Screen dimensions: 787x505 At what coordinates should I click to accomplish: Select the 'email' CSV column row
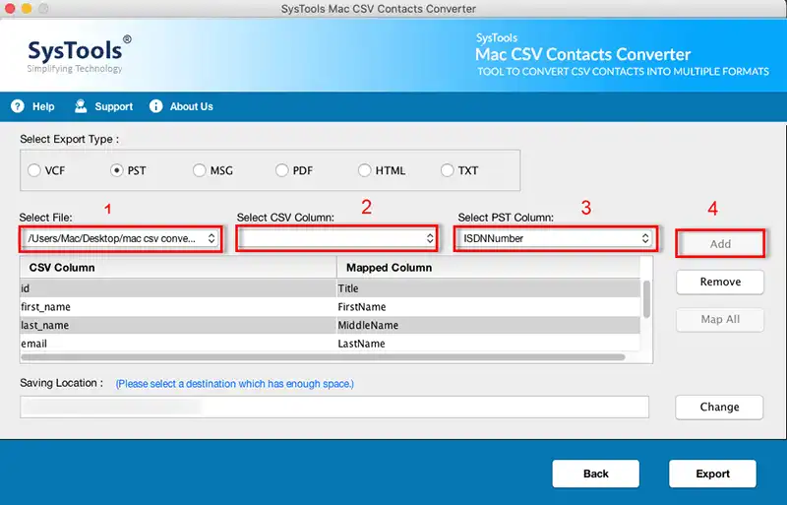pos(178,344)
